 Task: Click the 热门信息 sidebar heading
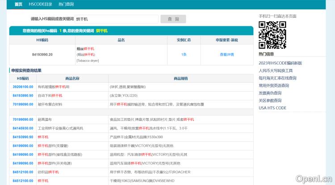coord(266,54)
